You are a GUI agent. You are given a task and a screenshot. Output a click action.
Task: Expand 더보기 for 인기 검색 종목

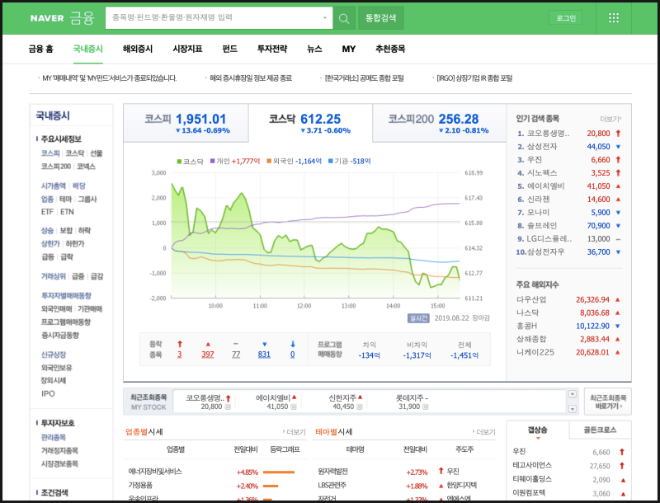pos(610,119)
